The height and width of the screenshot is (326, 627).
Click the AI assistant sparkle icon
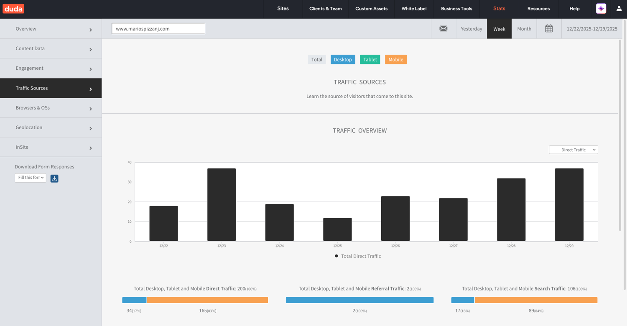pos(601,9)
